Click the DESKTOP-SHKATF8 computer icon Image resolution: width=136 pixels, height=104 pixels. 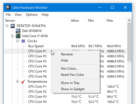pos(13,26)
